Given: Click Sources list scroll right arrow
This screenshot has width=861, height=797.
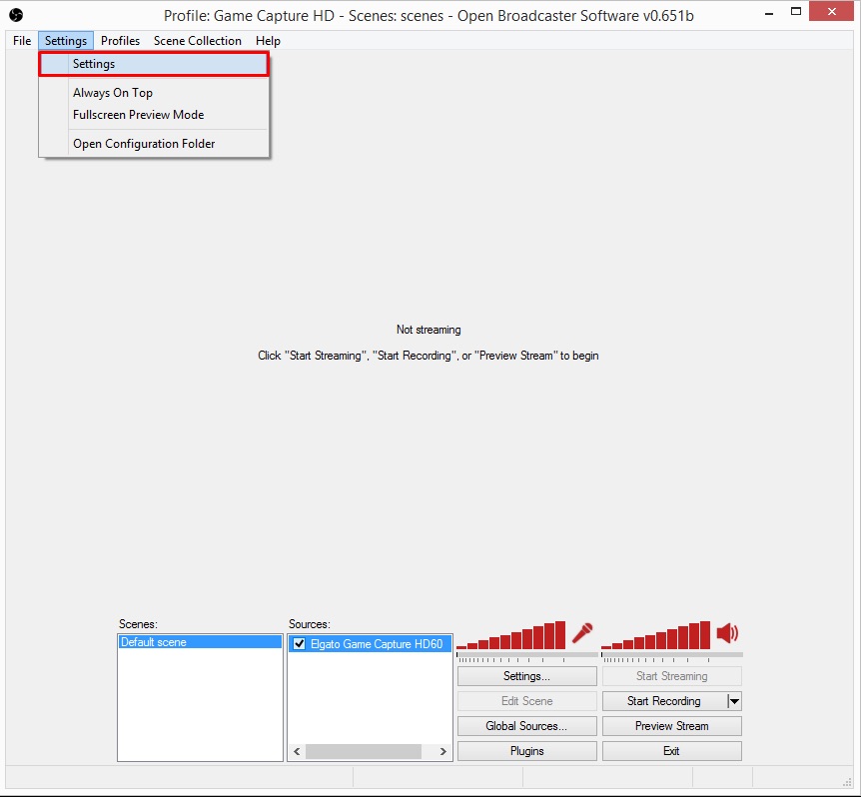Looking at the screenshot, I should tap(443, 751).
